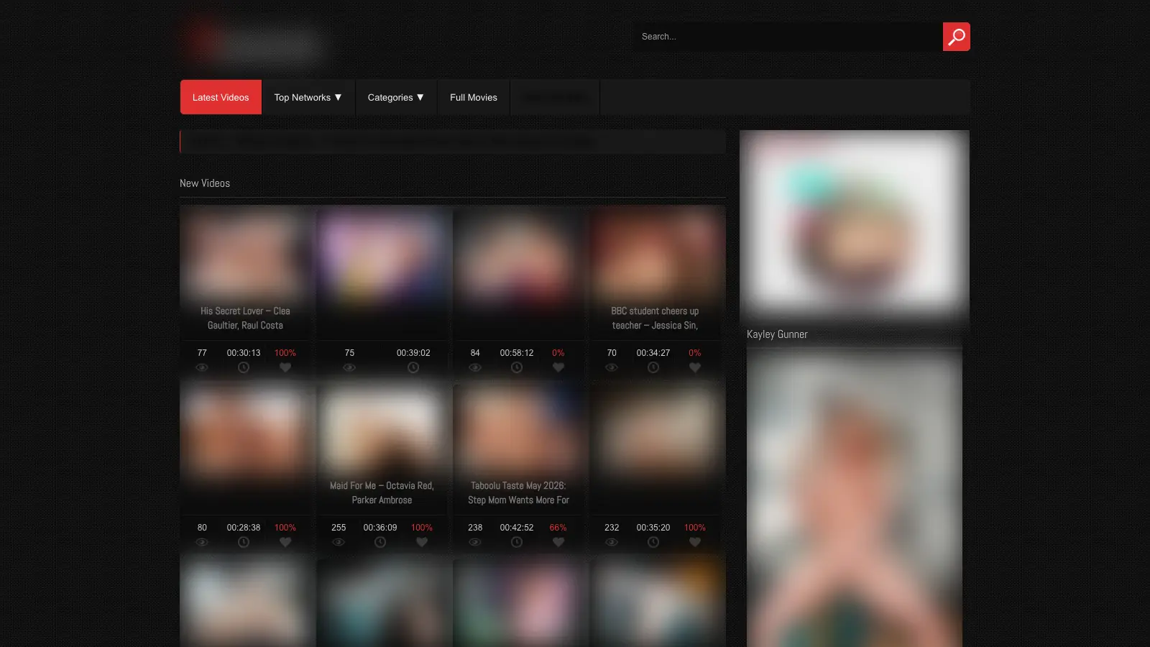The height and width of the screenshot is (647, 1150).
Task: Click the heart icon on the 00:28:38 video
Action: 285,542
